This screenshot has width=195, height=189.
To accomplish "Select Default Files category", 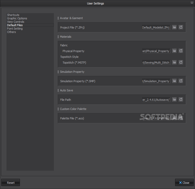I will click(x=30, y=25).
